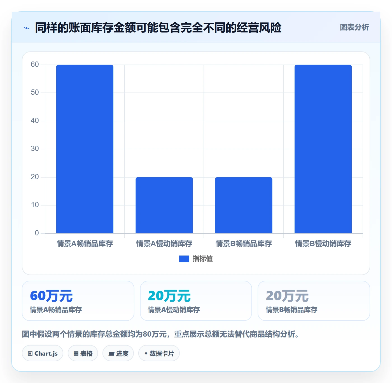Open the 20万元 情景A慢动销库存 data card
Screen dimensions: 392x383
tap(196, 301)
